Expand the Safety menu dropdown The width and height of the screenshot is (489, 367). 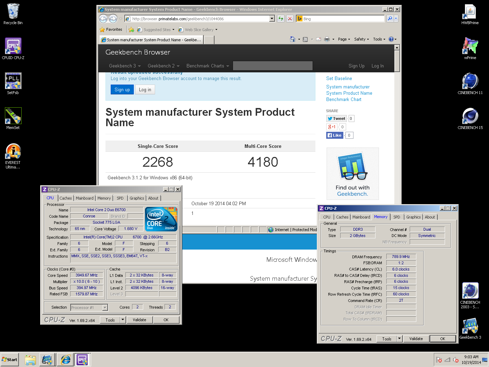tap(362, 39)
